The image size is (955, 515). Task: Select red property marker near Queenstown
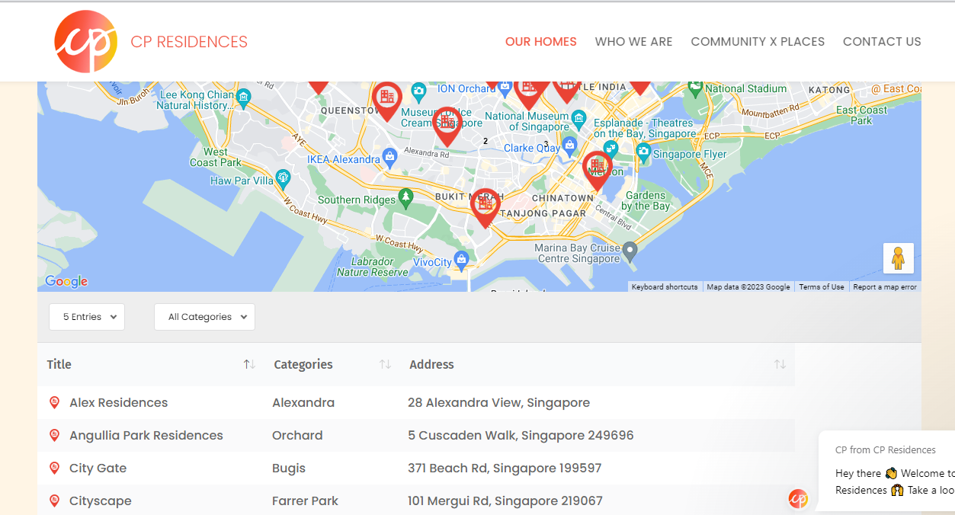(x=387, y=100)
